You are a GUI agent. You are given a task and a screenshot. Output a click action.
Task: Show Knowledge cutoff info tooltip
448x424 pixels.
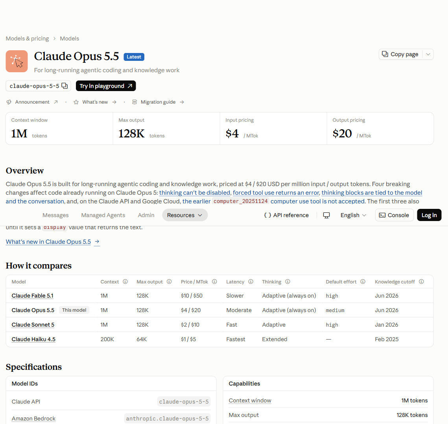coord(421,282)
